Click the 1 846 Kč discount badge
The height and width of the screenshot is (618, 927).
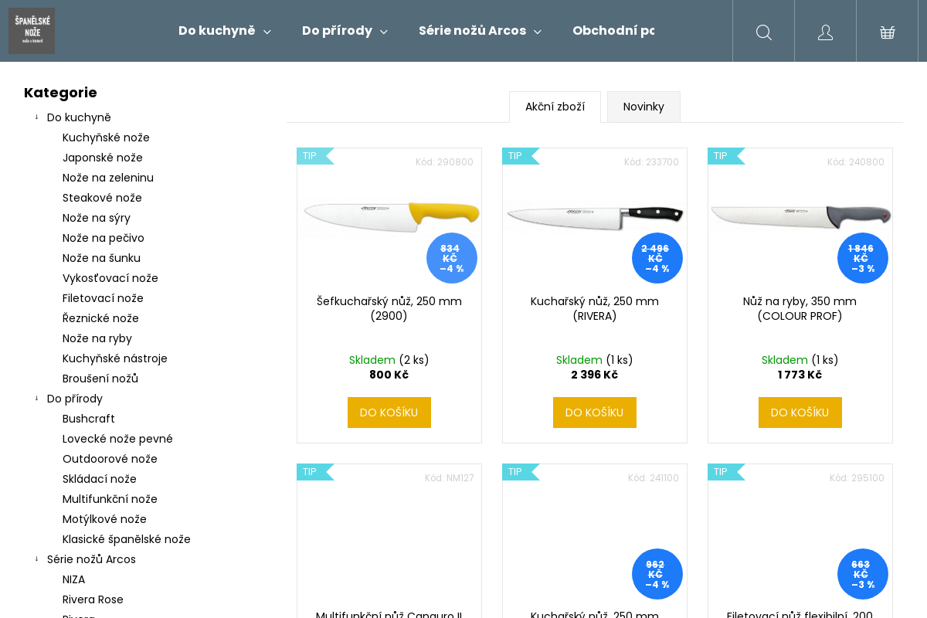pos(863,258)
